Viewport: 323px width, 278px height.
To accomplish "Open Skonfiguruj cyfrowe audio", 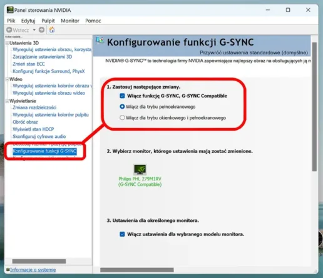I will (39, 137).
